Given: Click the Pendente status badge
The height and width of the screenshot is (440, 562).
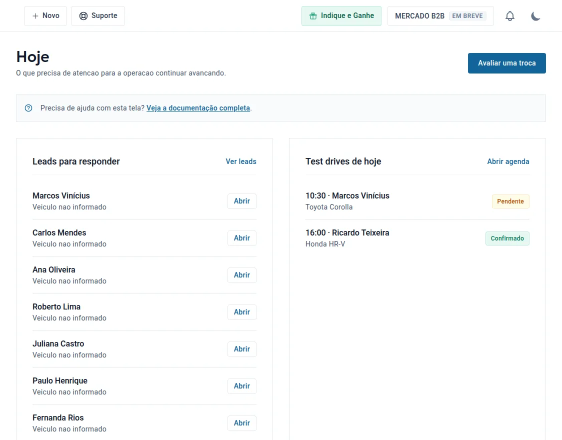Looking at the screenshot, I should click(510, 201).
